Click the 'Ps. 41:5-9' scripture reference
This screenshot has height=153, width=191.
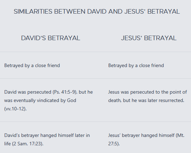point(65,92)
